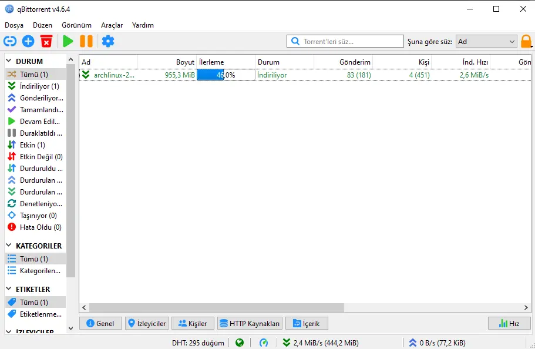The height and width of the screenshot is (349, 535).
Task: Select Kategorilen... category filter
Action: pos(35,270)
